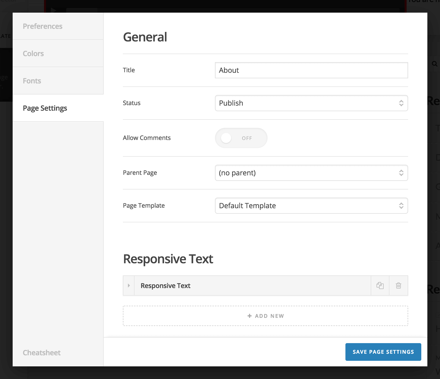Open the Cheatsheet
Image resolution: width=440 pixels, height=379 pixels.
(41, 352)
